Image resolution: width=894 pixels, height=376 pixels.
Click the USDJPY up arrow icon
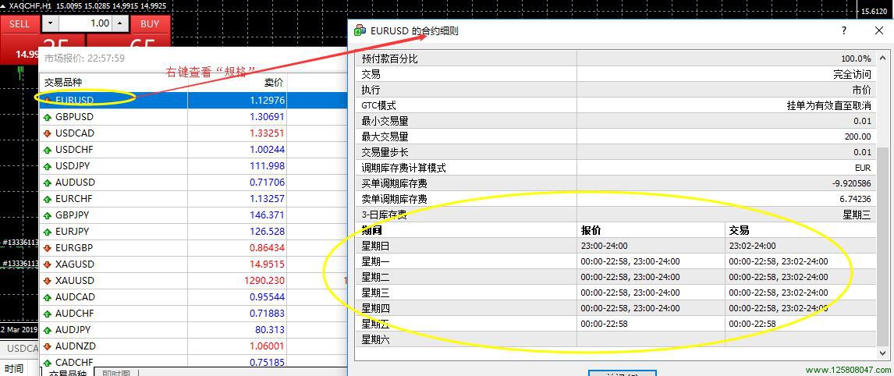pyautogui.click(x=48, y=166)
